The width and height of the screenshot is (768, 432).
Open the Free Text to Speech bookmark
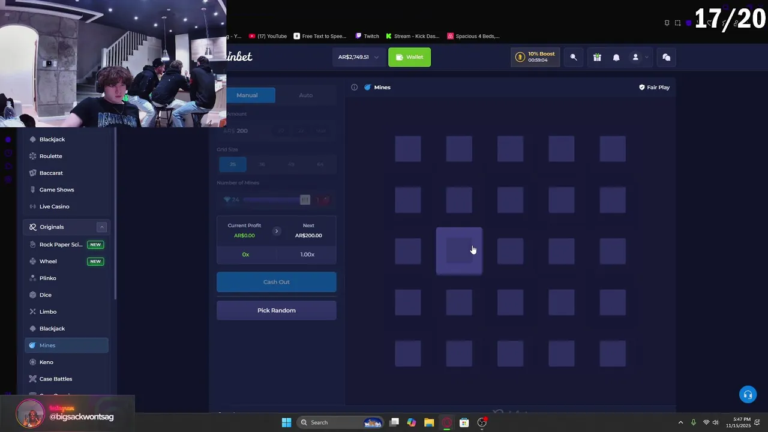tap(320, 36)
